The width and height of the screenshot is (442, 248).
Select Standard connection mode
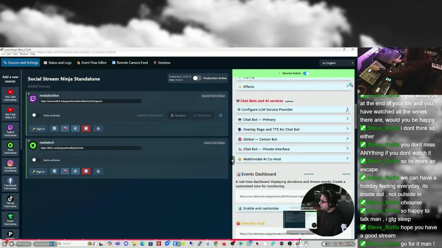[178, 115]
